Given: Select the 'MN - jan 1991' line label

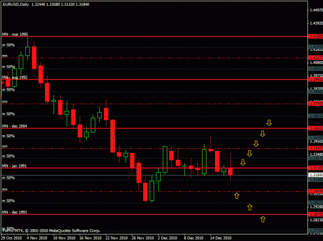Looking at the screenshot, I should 14,166.
